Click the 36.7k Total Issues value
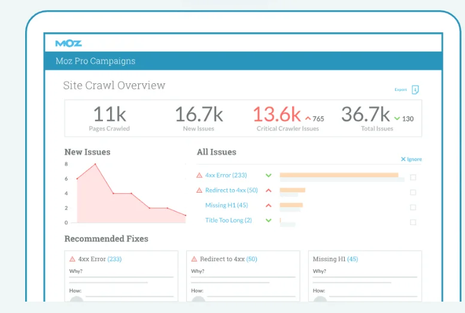This screenshot has width=465, height=313. tap(366, 114)
